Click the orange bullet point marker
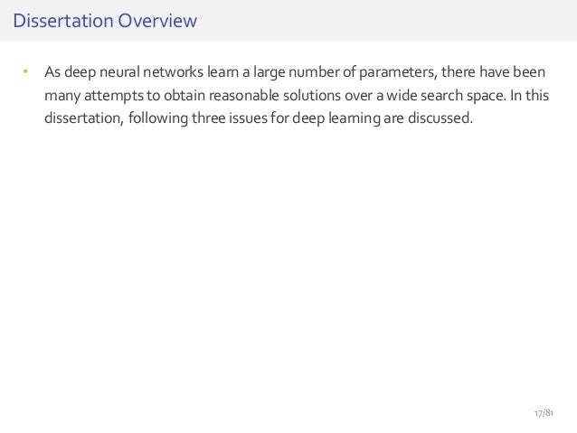The image size is (577, 433). 25,71
